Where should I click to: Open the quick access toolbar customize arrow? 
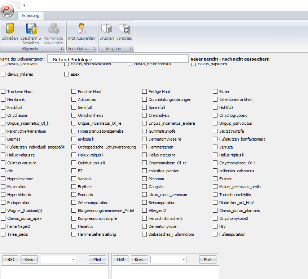point(23,5)
